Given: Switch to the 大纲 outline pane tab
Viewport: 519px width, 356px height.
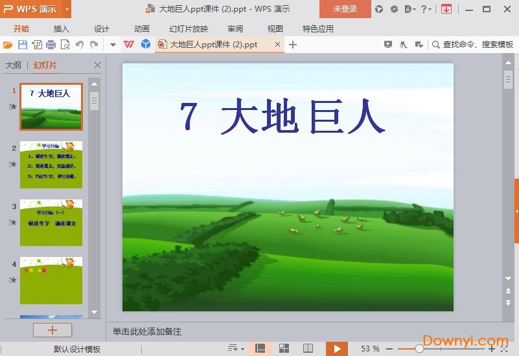Looking at the screenshot, I should point(14,65).
